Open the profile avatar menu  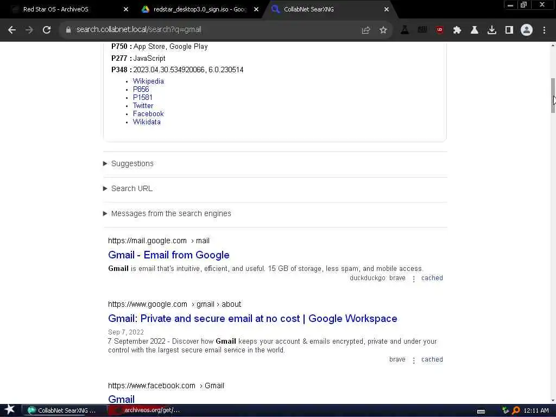527,30
